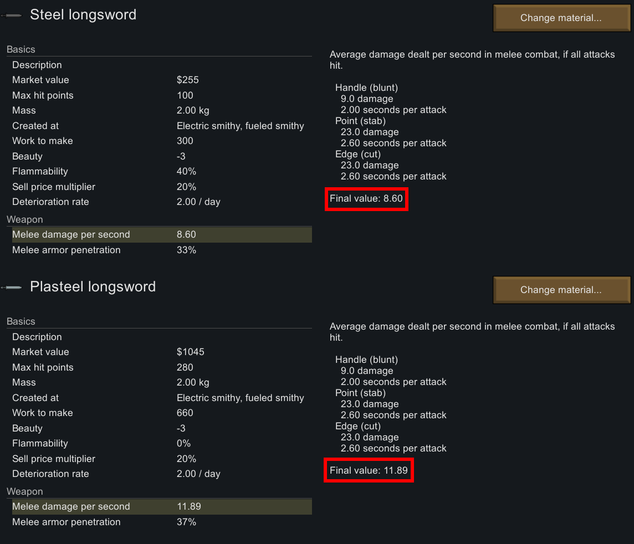Viewport: 634px width, 544px height.
Task: Select Steel longsword's Flammability row
Action: point(161,171)
